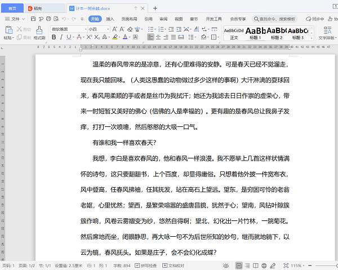338x270 pixels.
Task: Expand the 文件 file menu
Action: (x=14, y=19)
